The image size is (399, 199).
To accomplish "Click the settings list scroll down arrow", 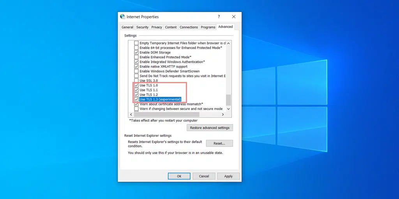I will [228, 109].
